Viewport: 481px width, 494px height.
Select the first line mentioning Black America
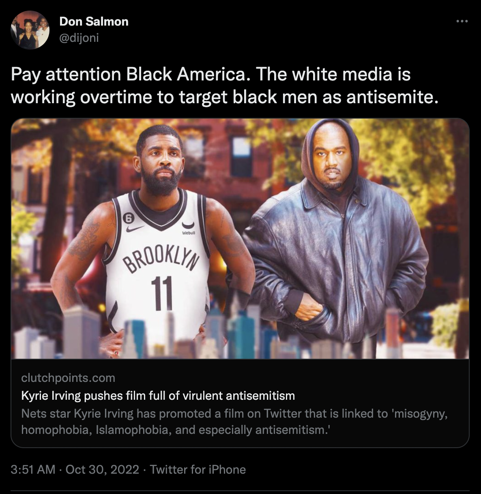[210, 74]
